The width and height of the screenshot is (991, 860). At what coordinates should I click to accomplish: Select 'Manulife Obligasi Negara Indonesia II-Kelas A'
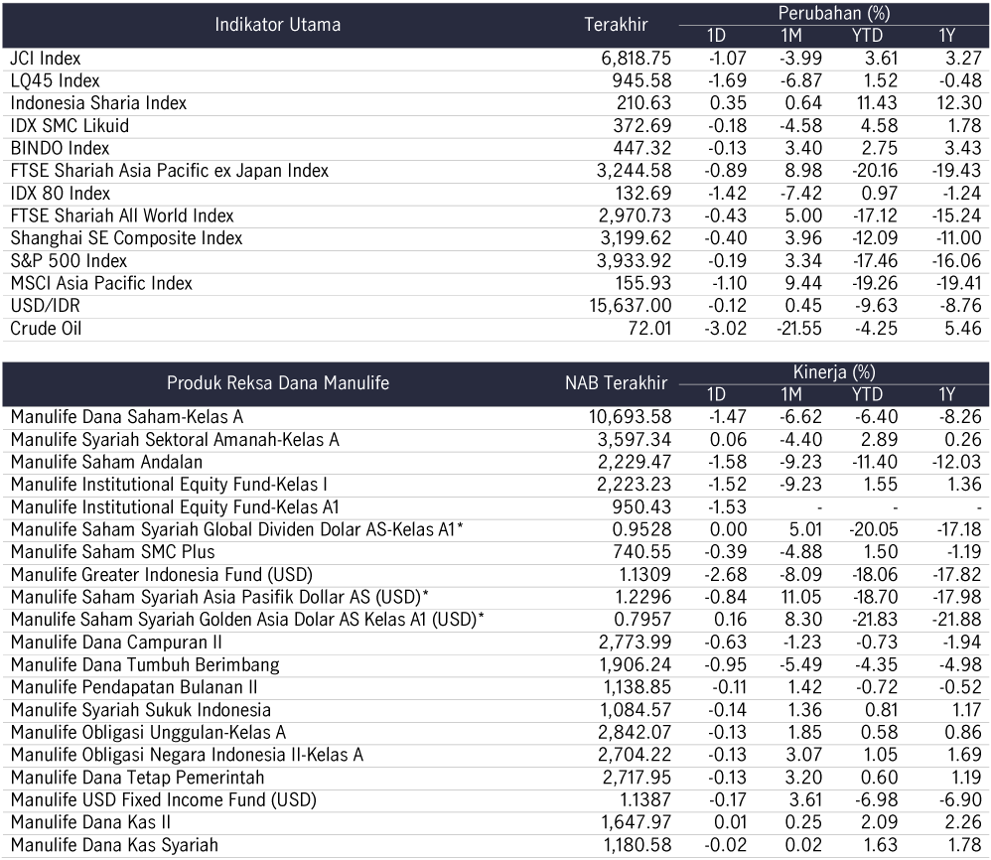(x=187, y=755)
